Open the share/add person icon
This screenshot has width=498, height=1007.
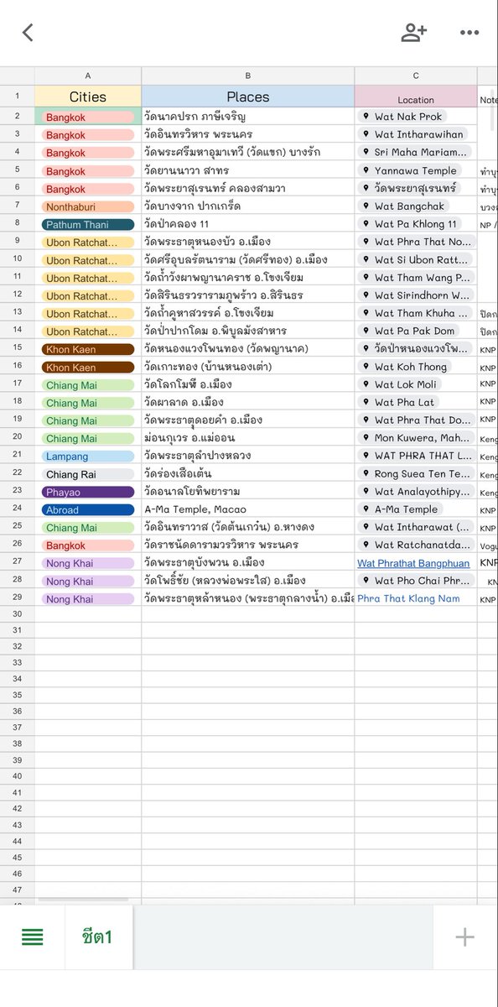coord(413,33)
